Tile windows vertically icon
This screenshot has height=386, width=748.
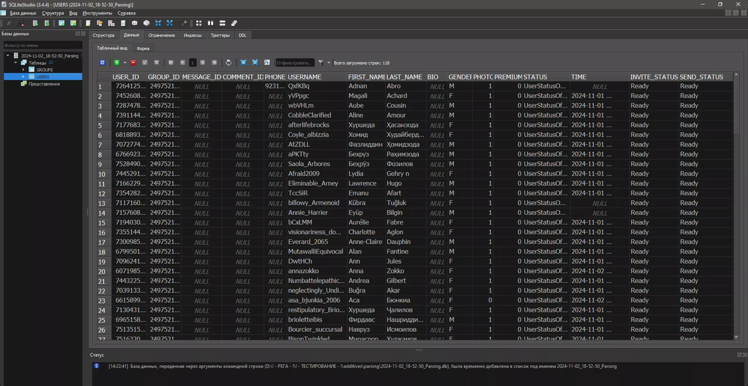pos(210,23)
